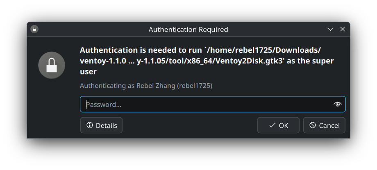Toggle password visibility with eye icon
The height and width of the screenshot is (170, 377).
tap(337, 104)
